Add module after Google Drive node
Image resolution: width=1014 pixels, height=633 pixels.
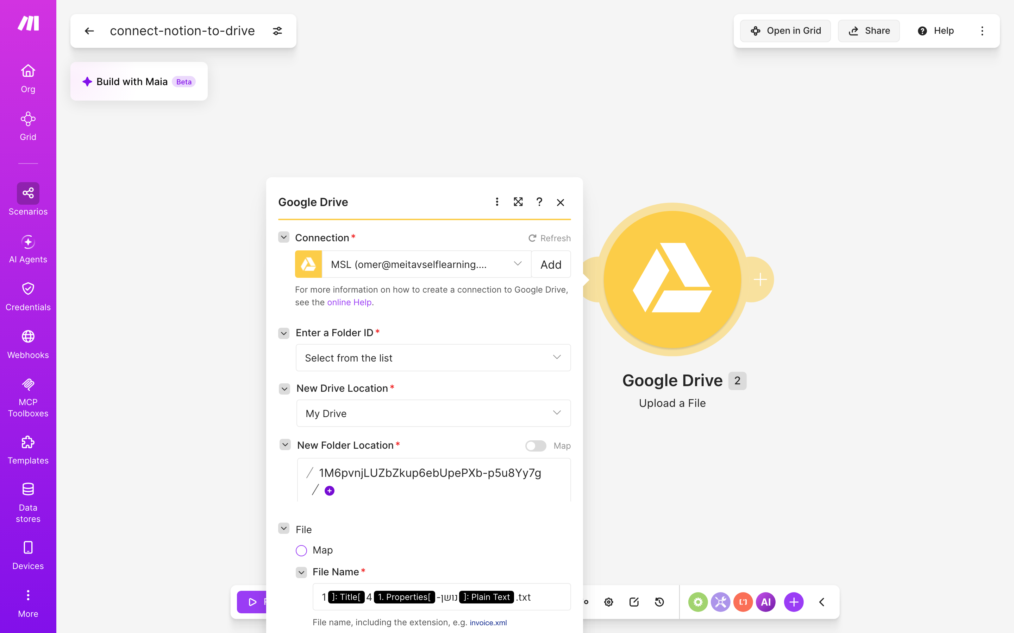760,279
